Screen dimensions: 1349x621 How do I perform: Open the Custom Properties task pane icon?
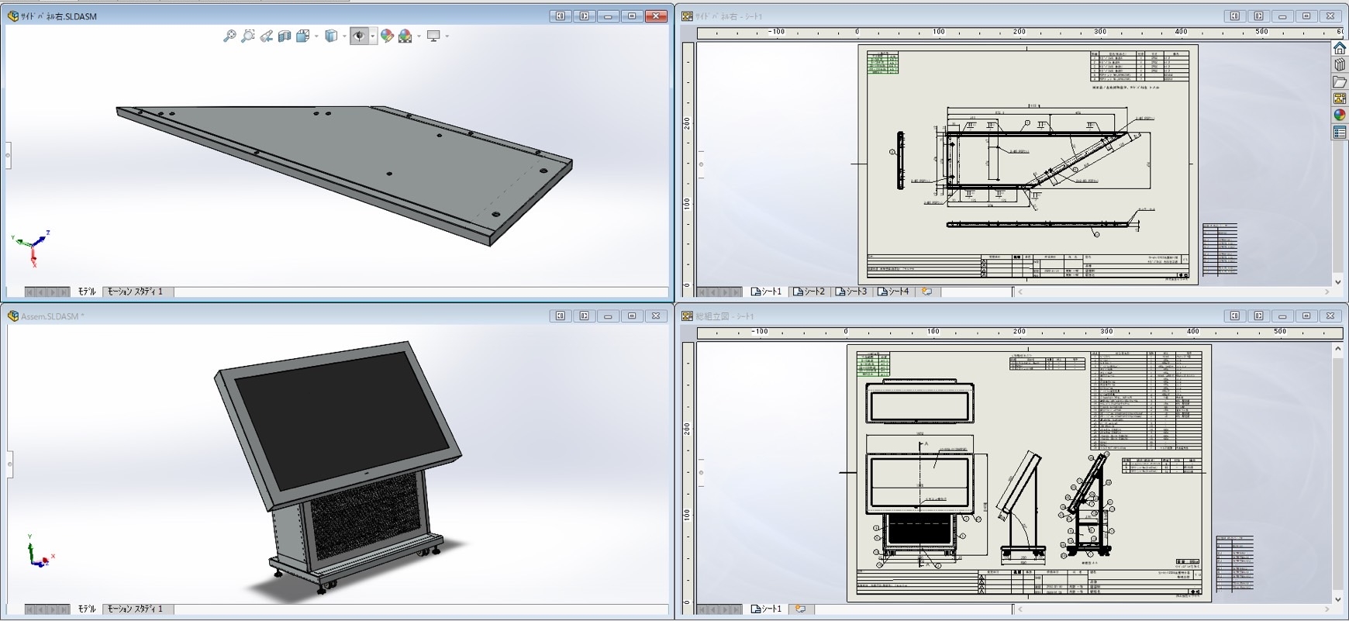(x=1340, y=133)
